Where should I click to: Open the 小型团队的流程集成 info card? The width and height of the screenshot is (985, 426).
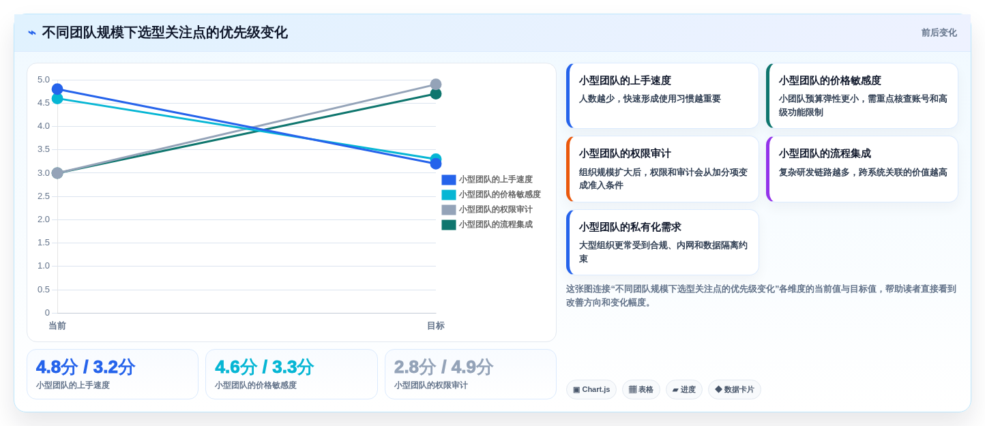tap(862, 169)
